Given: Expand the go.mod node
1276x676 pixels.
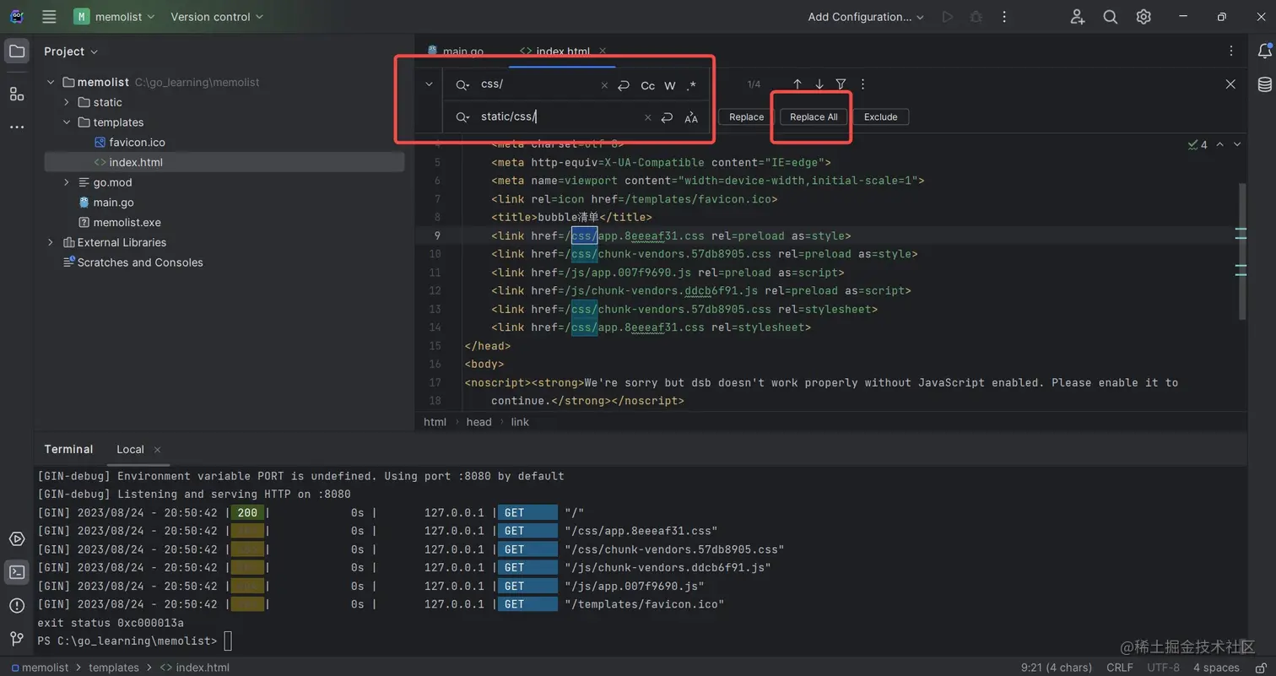Looking at the screenshot, I should [x=67, y=182].
